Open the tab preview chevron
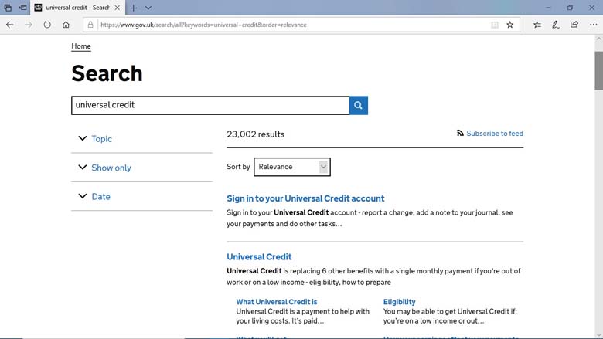 click(148, 8)
